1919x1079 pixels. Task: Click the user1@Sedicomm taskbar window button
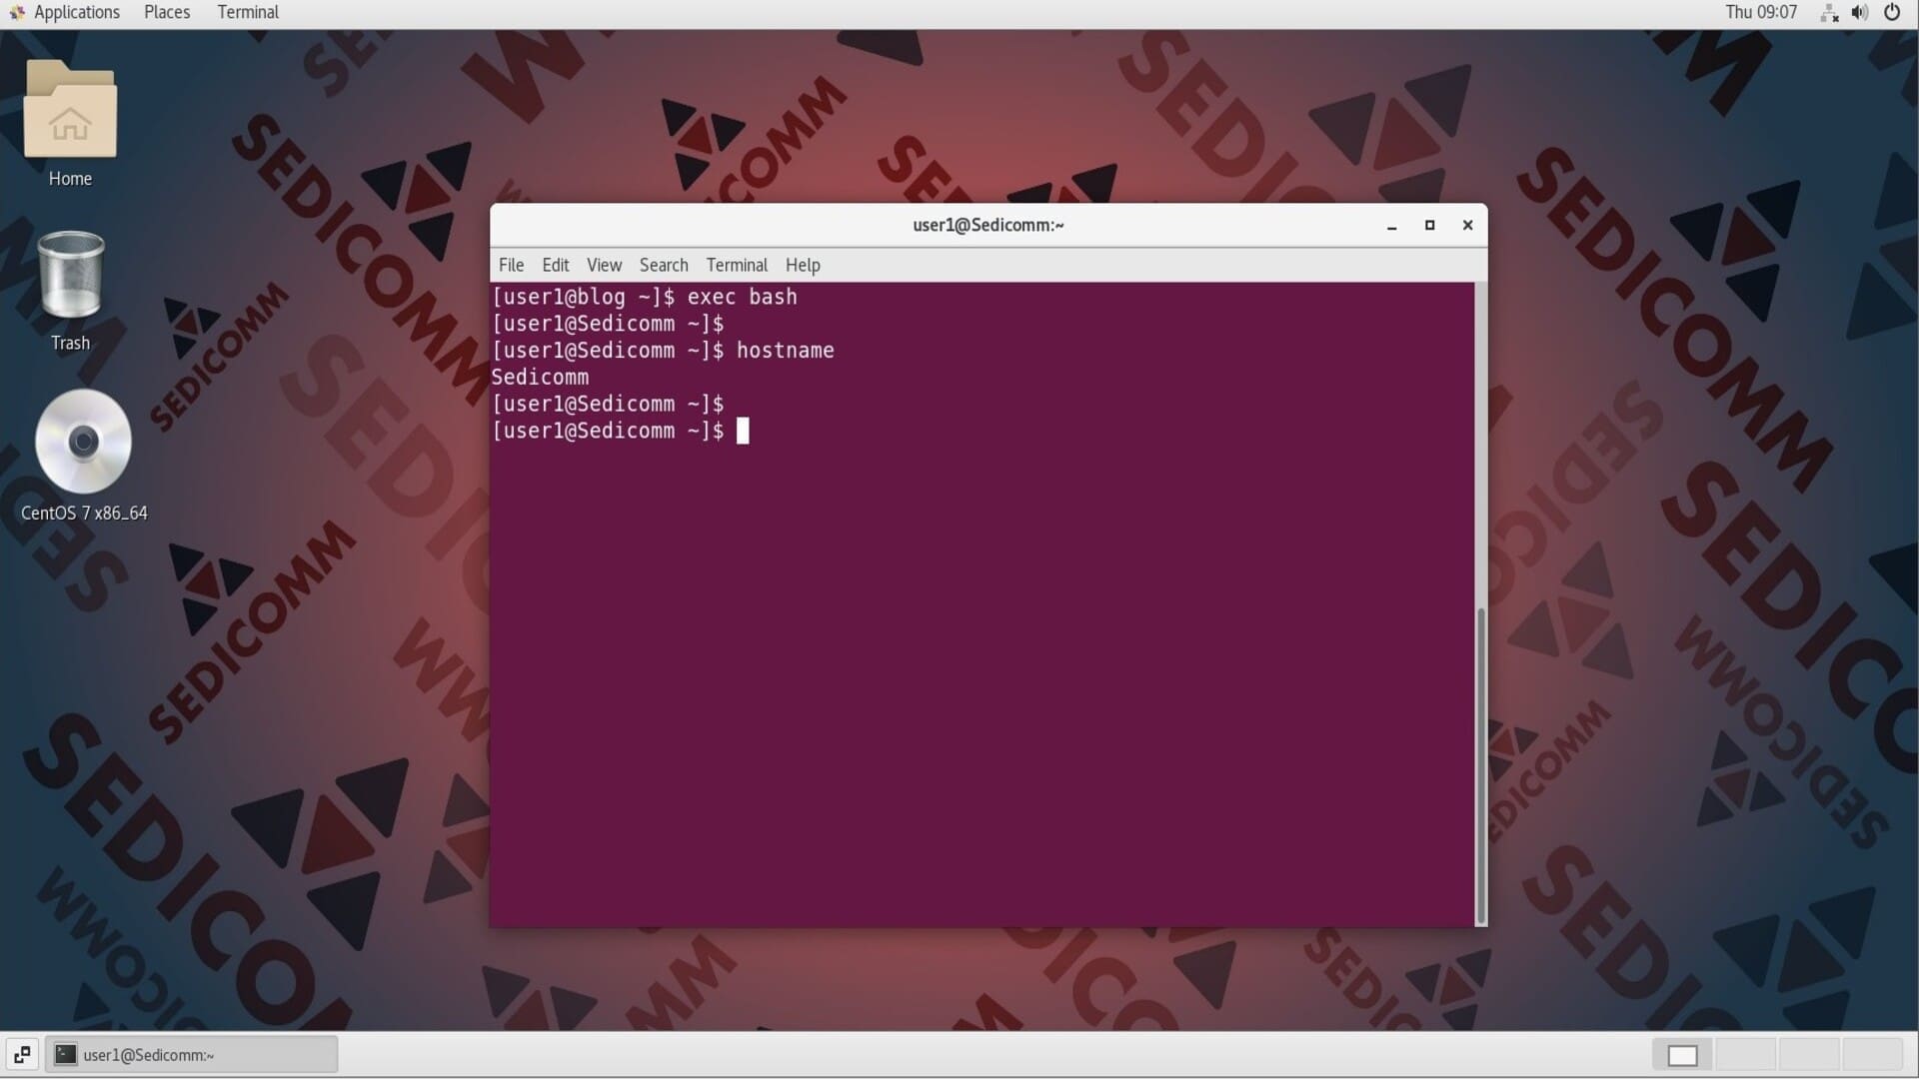tap(190, 1055)
